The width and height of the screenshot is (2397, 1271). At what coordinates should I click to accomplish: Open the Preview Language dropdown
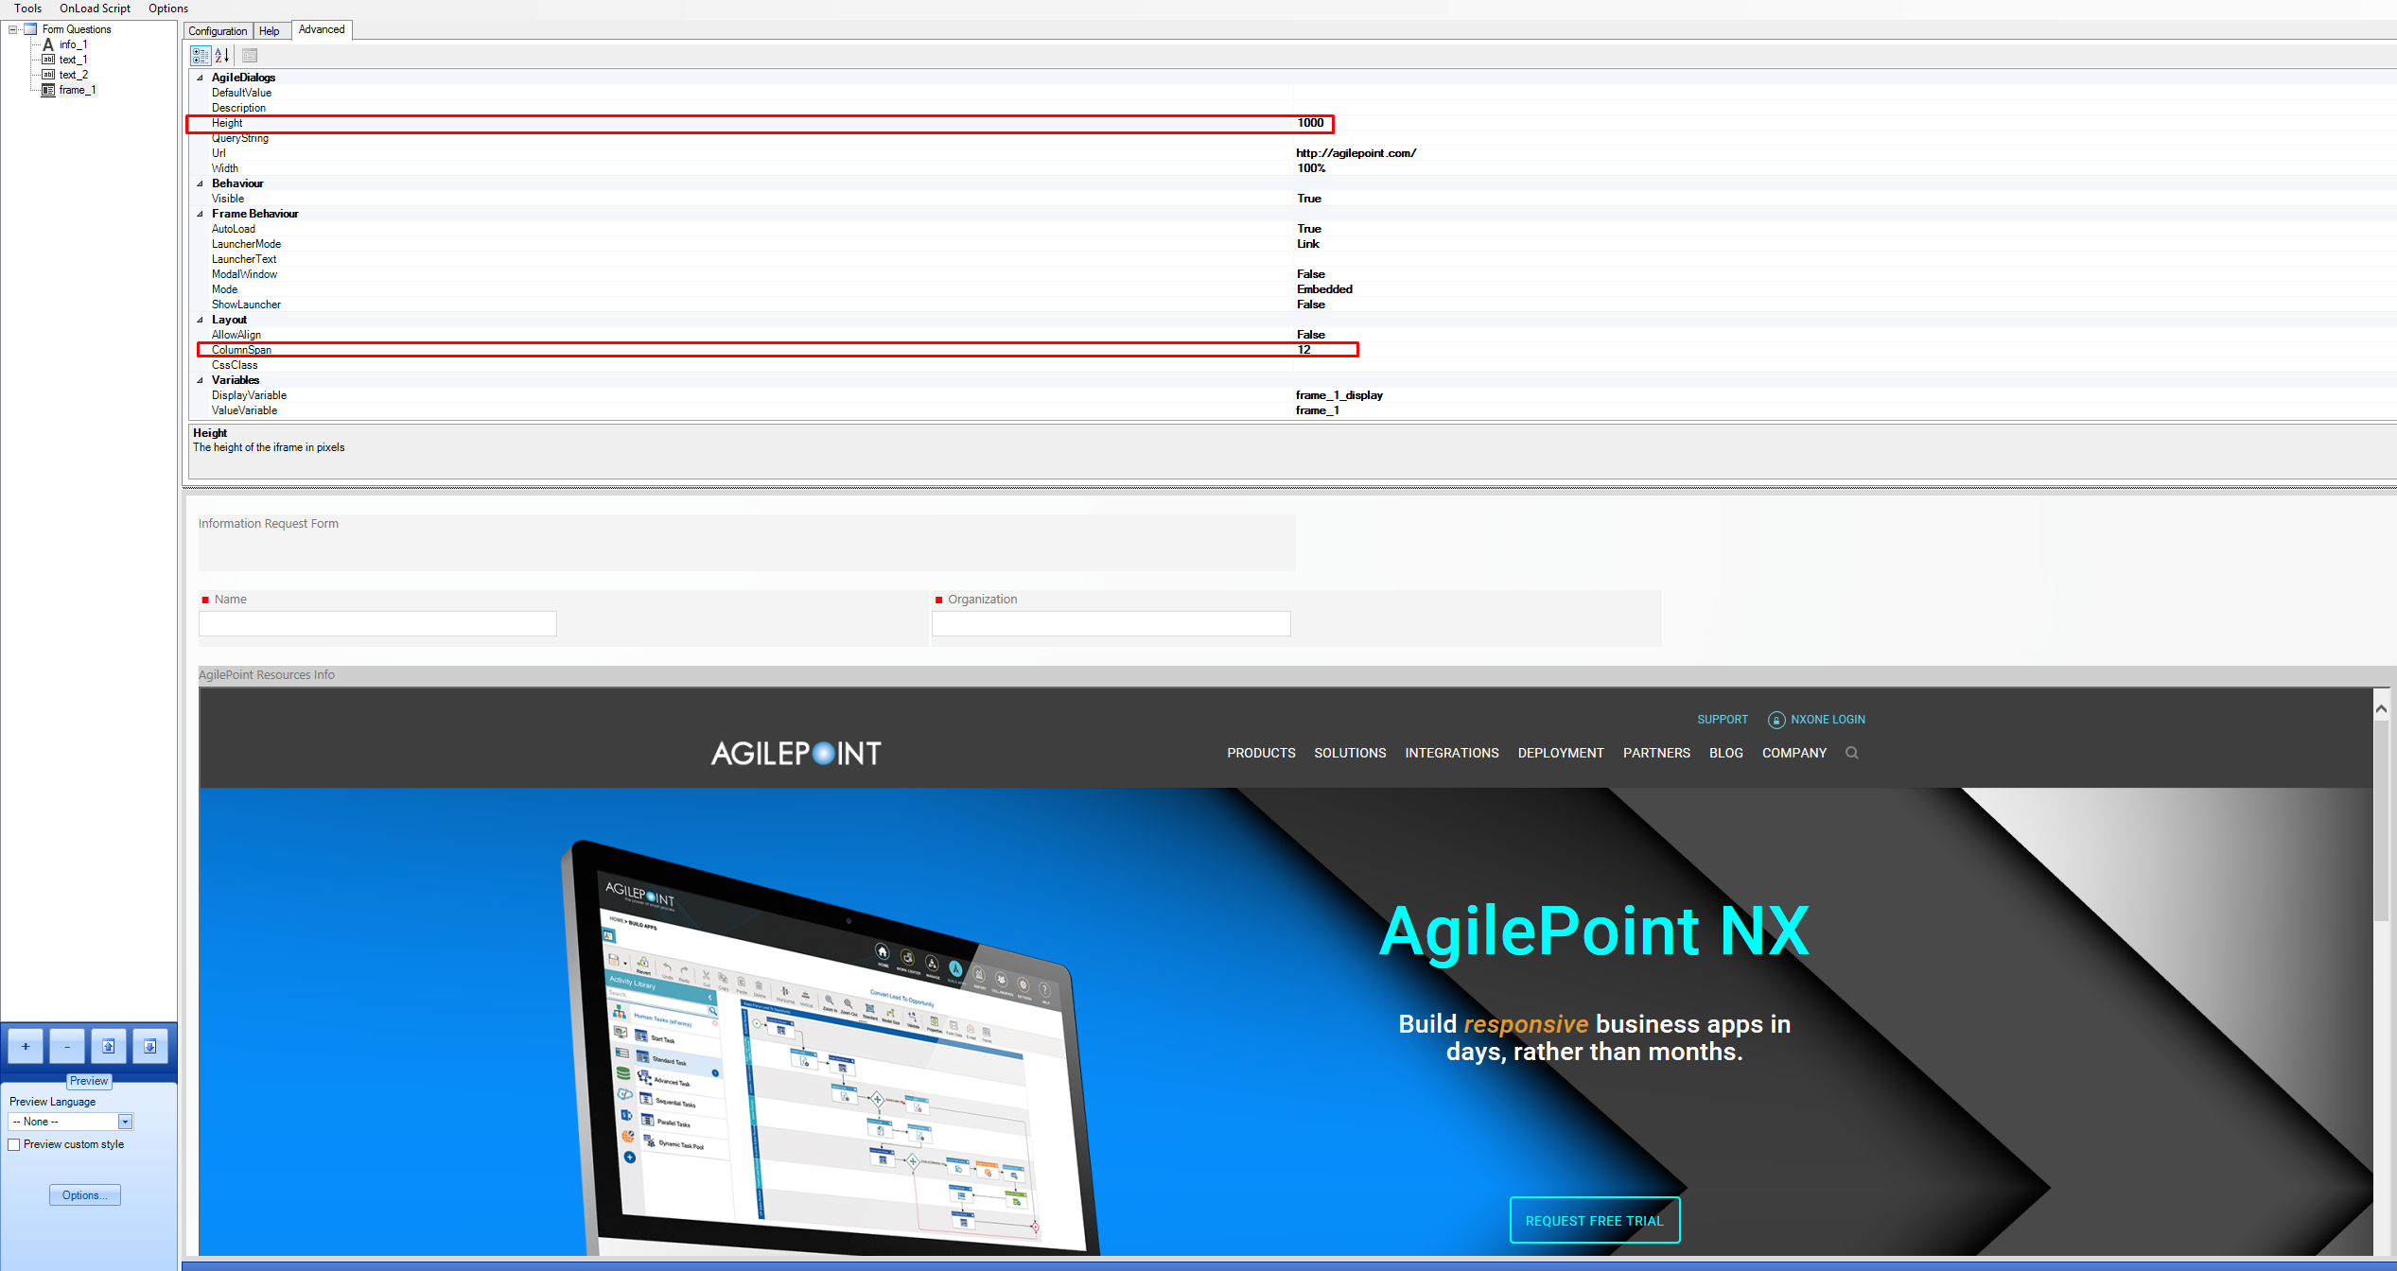[124, 1122]
